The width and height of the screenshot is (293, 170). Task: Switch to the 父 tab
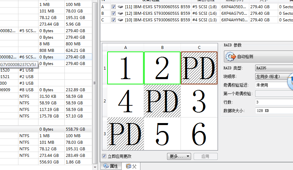tap(132, 166)
